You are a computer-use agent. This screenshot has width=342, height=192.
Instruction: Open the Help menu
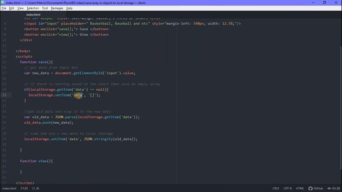(69, 9)
